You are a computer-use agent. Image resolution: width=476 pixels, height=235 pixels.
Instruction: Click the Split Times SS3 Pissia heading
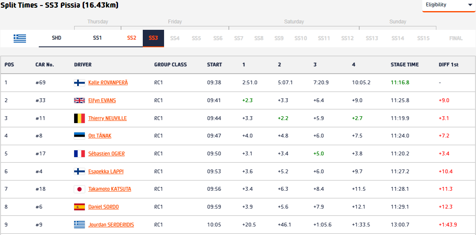[60, 5]
